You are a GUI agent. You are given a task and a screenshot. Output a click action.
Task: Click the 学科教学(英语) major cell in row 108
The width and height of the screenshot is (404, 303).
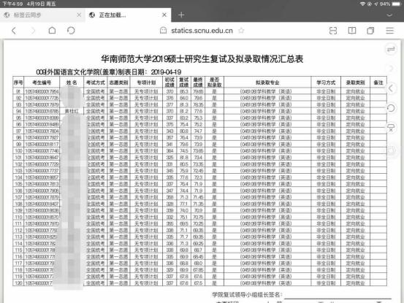(x=267, y=204)
